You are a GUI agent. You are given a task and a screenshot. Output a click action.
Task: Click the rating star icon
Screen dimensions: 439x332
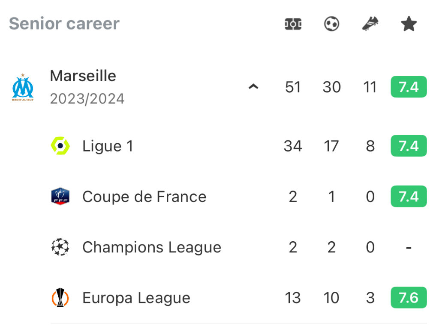(409, 24)
